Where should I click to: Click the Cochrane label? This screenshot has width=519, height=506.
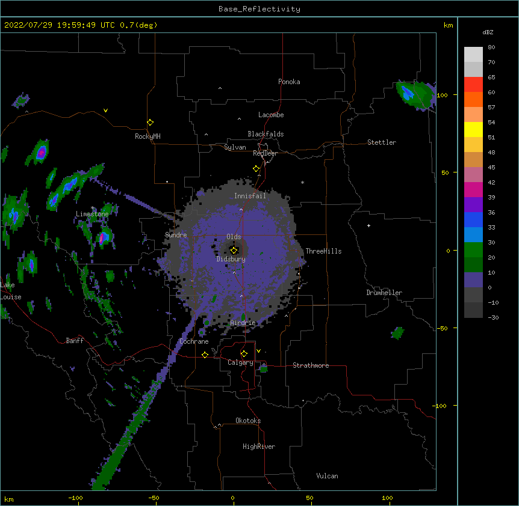[x=194, y=341]
